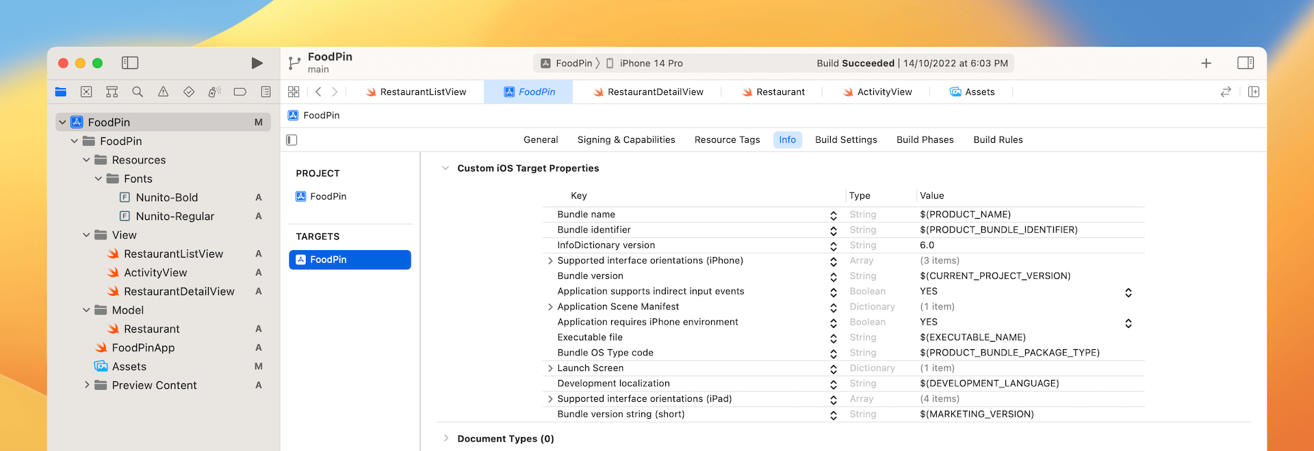Viewport: 1314px width, 451px height.
Task: Open the Report navigator icon
Action: (266, 92)
